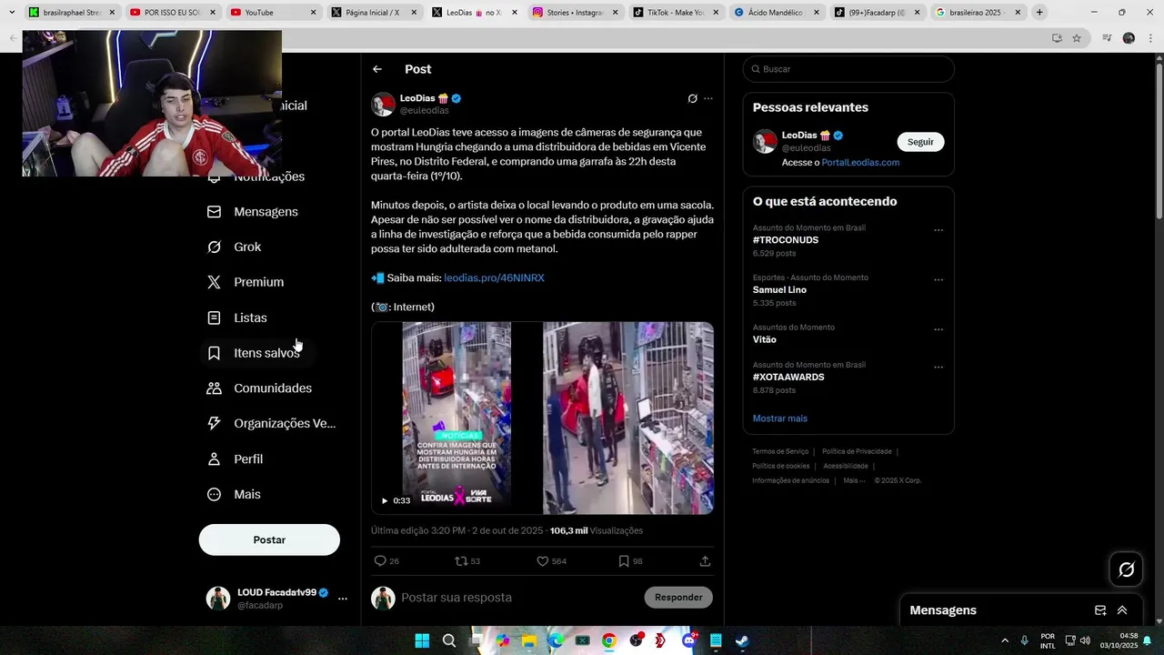Open Discord from the taskbar
This screenshot has width=1164, height=655.
click(x=688, y=640)
